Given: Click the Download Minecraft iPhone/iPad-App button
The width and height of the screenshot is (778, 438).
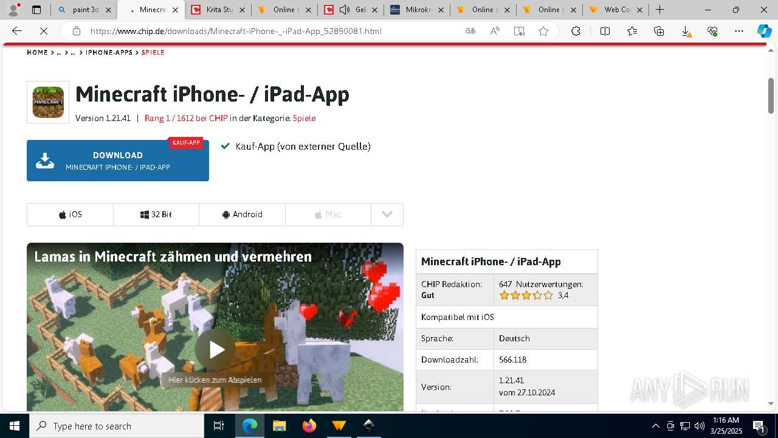Looking at the screenshot, I should 118,161.
